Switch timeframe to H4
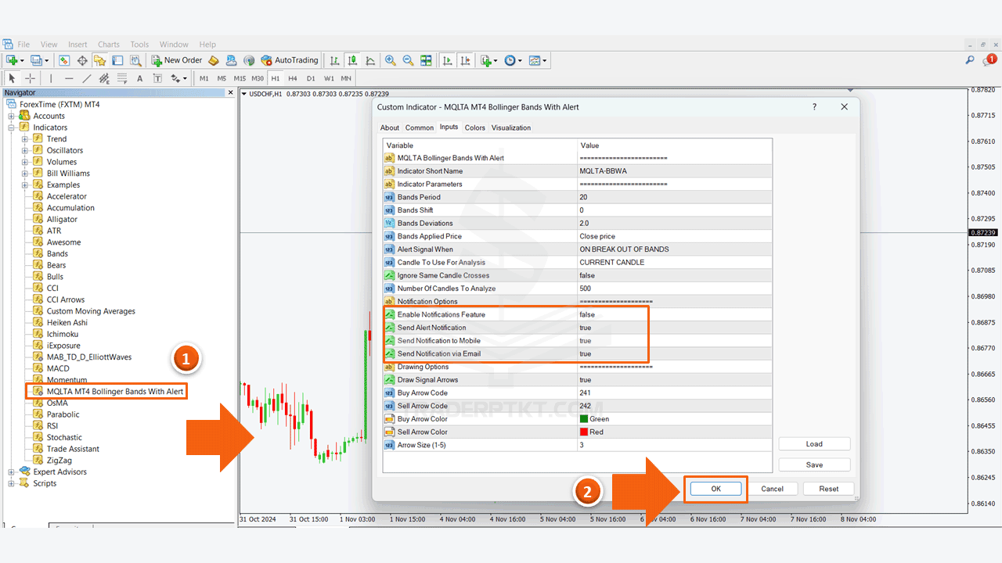Screen dimensions: 1002x563 tap(293, 78)
